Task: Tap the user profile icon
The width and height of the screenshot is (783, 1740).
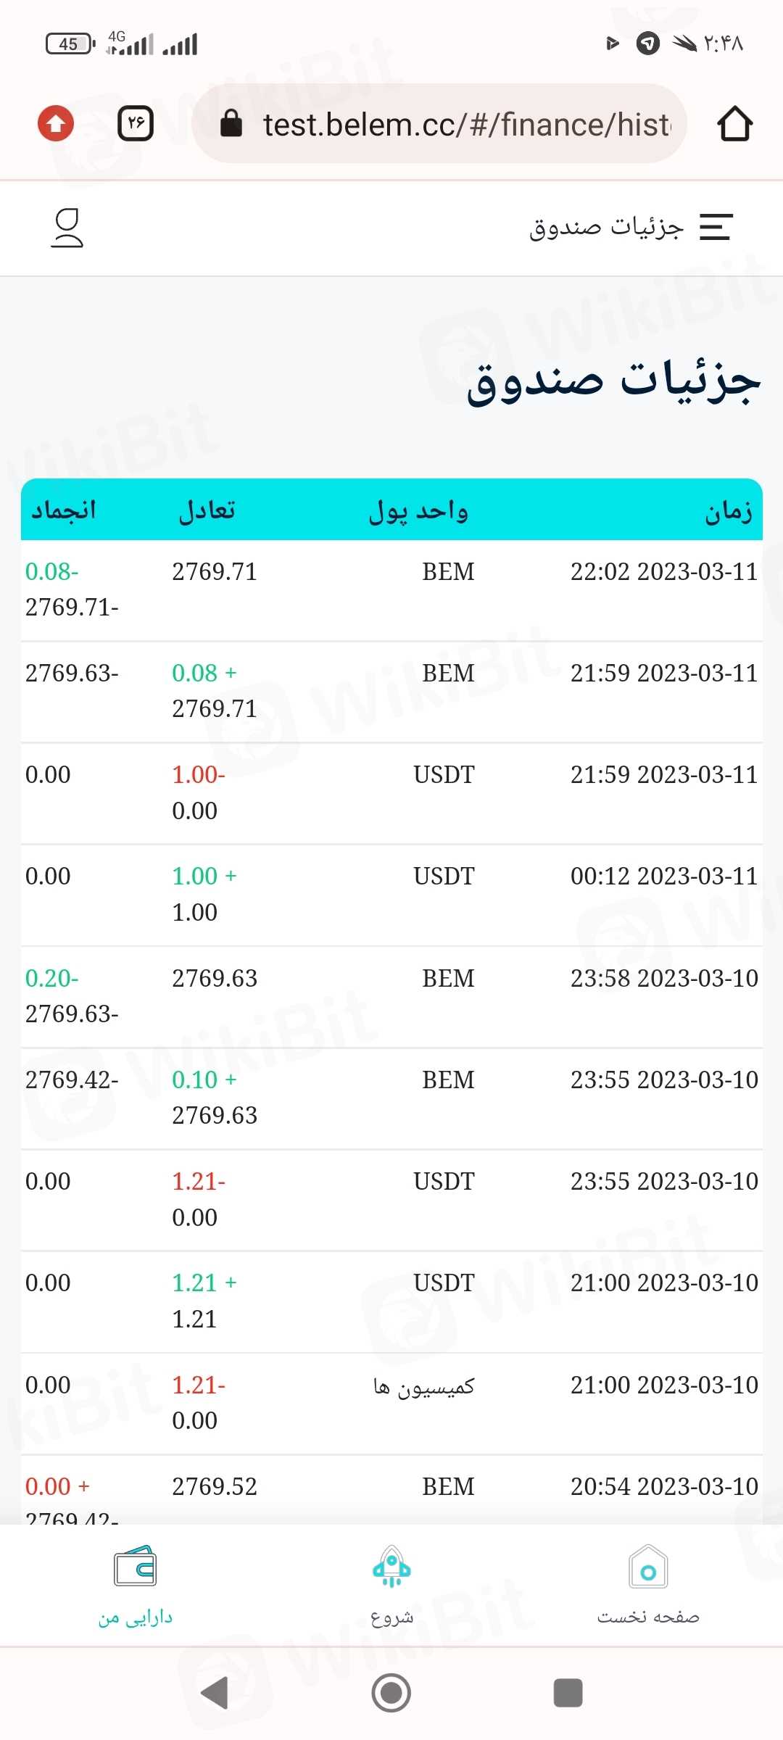Action: [x=67, y=228]
